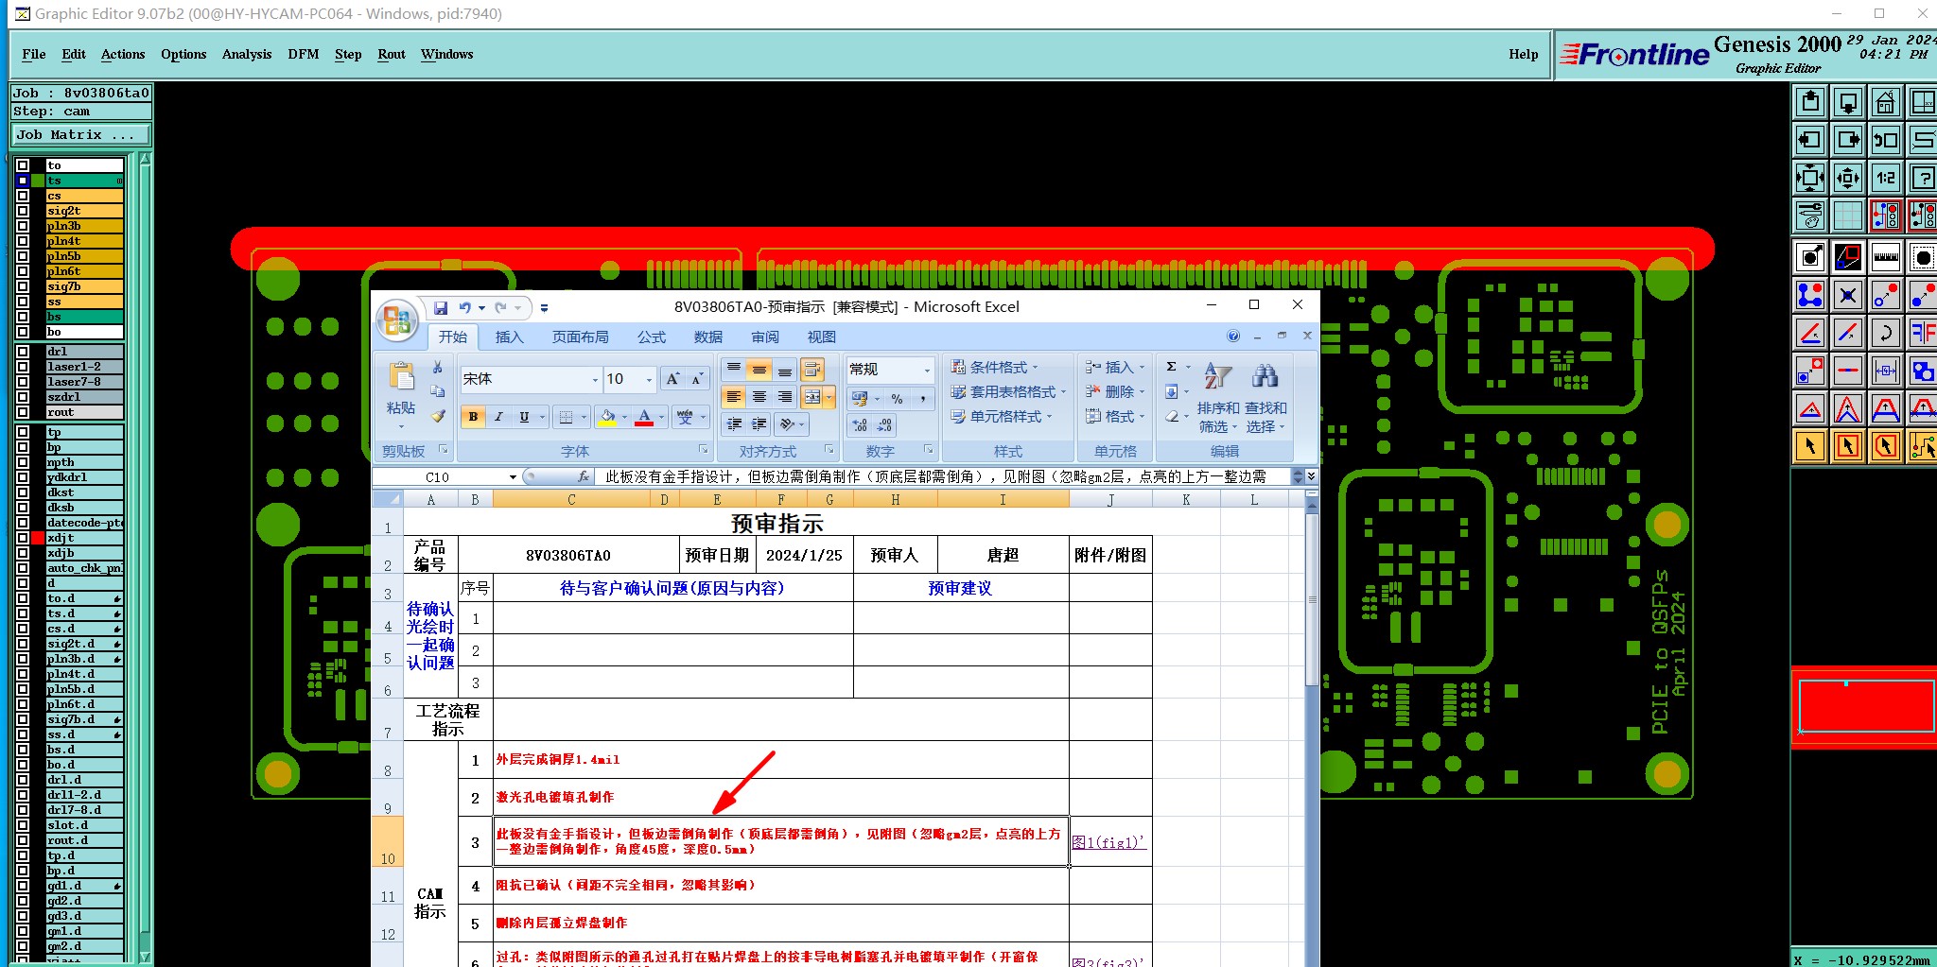The image size is (1937, 967).
Task: Select the arrow in red rectangle selection tool
Action: pyautogui.click(x=1847, y=445)
